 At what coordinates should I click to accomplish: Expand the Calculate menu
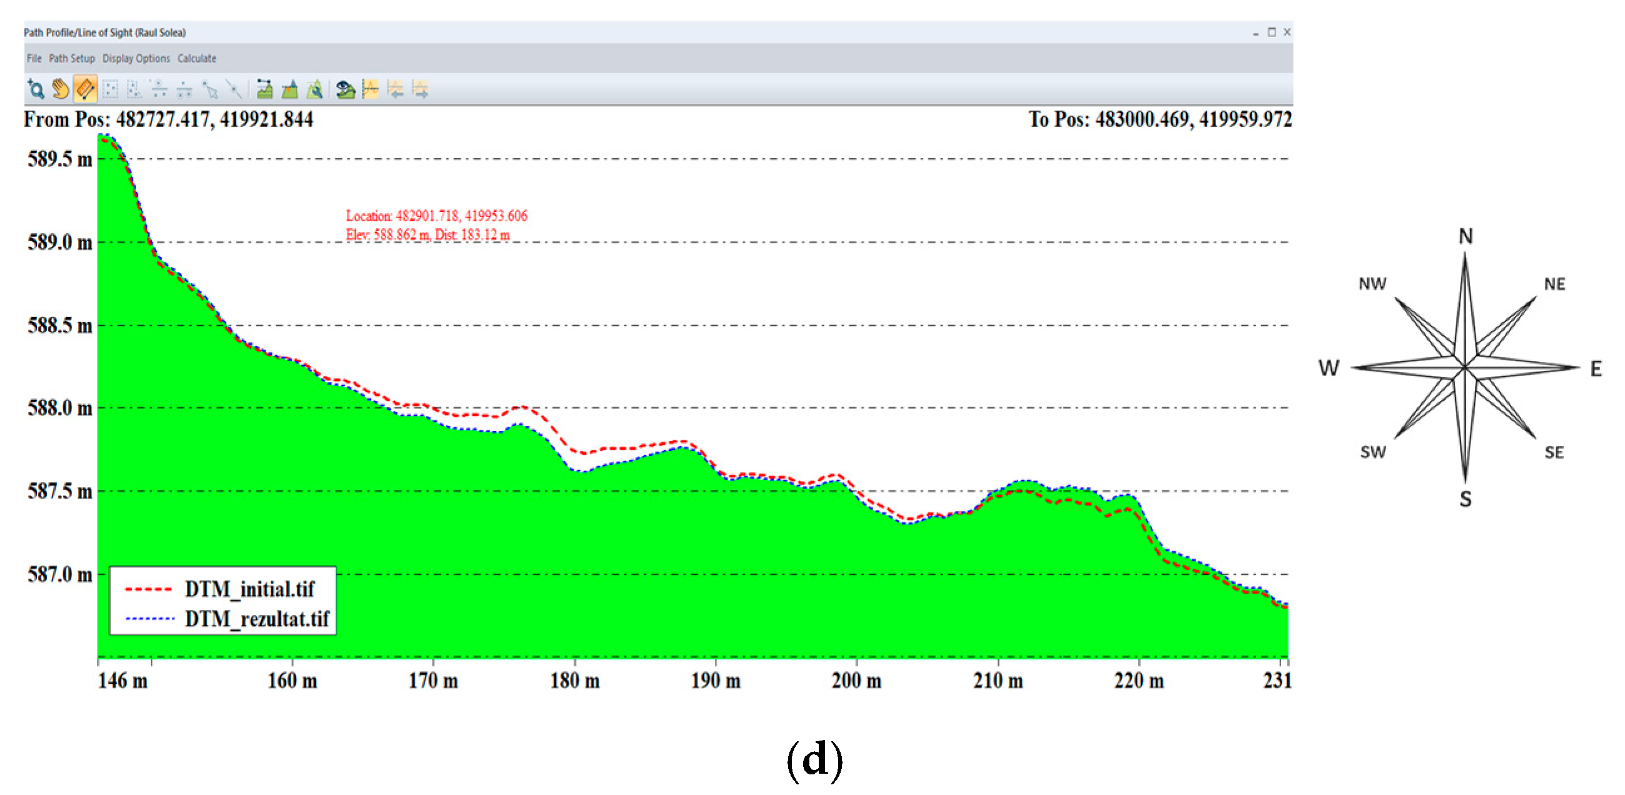(x=197, y=58)
